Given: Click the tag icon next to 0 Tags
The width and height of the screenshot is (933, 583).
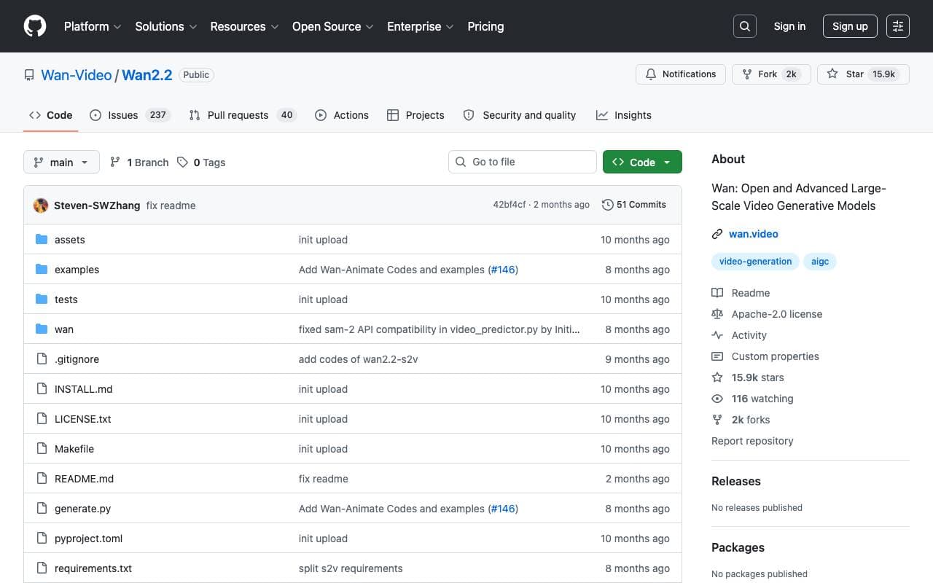Looking at the screenshot, I should [x=183, y=163].
